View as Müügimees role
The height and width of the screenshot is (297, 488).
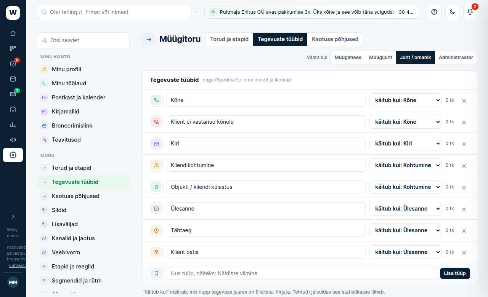pos(348,57)
